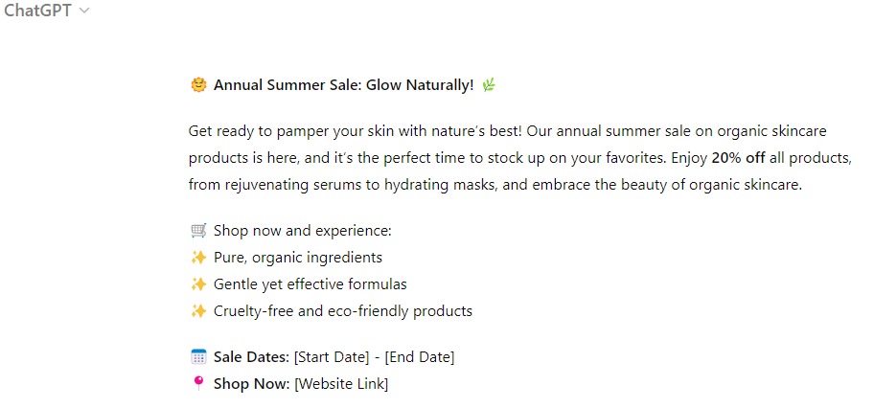Click sparkle icon beside Cruelty-free line
Screen dimensions: 874x408
(198, 310)
